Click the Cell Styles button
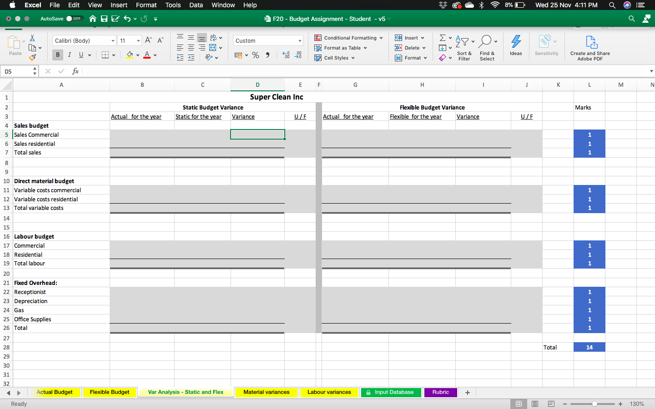This screenshot has height=409, width=655. coord(334,58)
